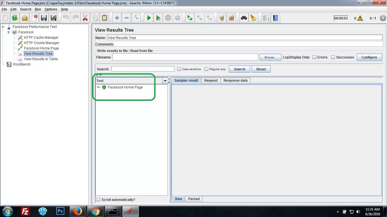Enable Scroll automatically checkbox
The height and width of the screenshot is (217, 387).
(x=99, y=199)
